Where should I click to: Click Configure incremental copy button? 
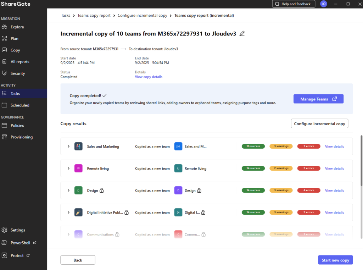point(319,123)
